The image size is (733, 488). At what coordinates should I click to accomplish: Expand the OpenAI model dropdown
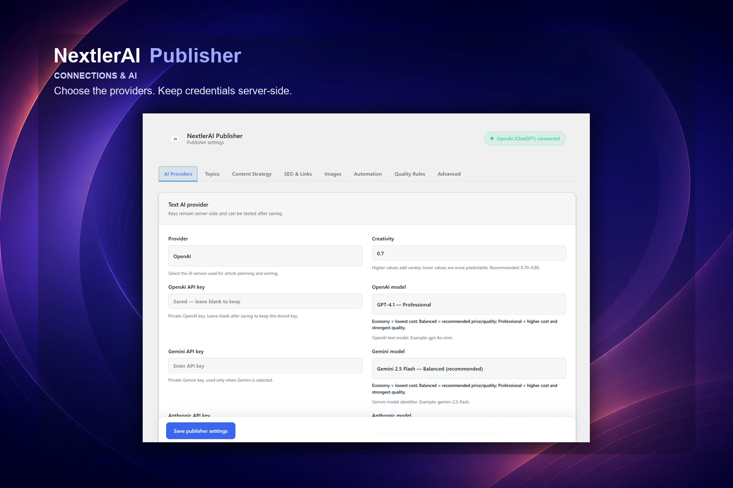[x=469, y=304]
